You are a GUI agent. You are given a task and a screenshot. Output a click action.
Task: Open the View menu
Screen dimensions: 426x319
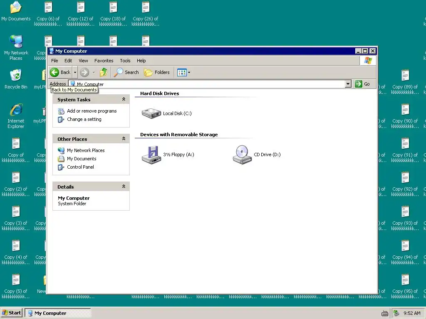pyautogui.click(x=83, y=61)
